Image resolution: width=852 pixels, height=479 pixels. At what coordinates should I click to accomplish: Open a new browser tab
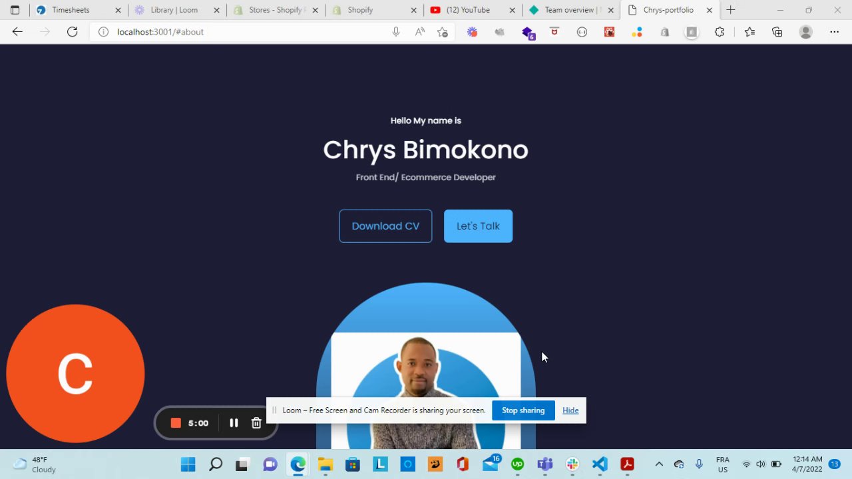[730, 10]
